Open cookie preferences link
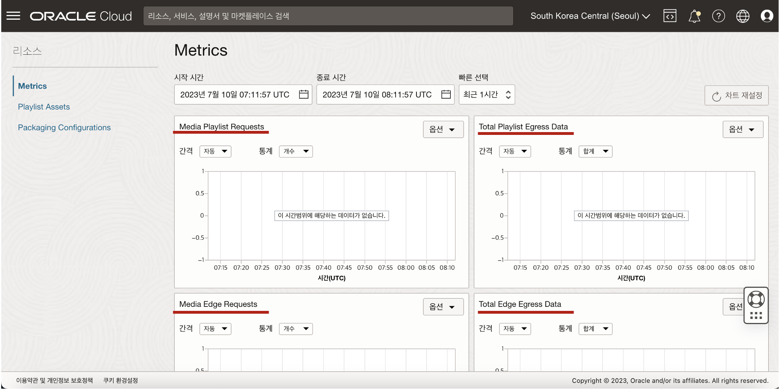 tap(120, 381)
